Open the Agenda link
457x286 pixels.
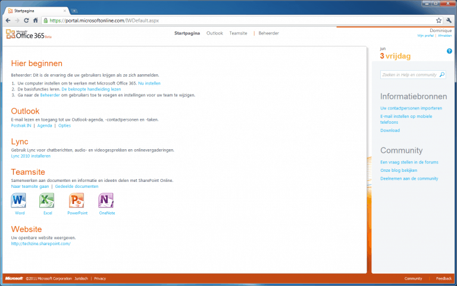click(x=45, y=125)
